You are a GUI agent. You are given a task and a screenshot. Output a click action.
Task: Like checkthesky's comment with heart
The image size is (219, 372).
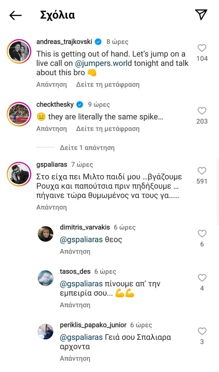pyautogui.click(x=202, y=111)
